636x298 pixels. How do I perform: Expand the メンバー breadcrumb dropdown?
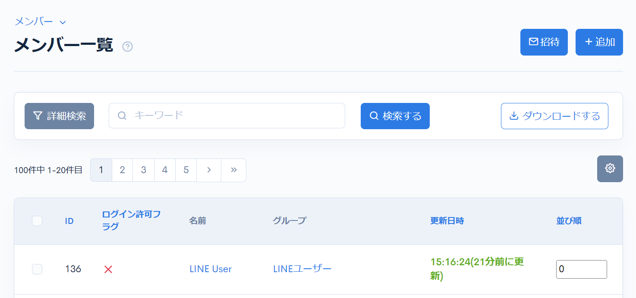click(x=40, y=22)
